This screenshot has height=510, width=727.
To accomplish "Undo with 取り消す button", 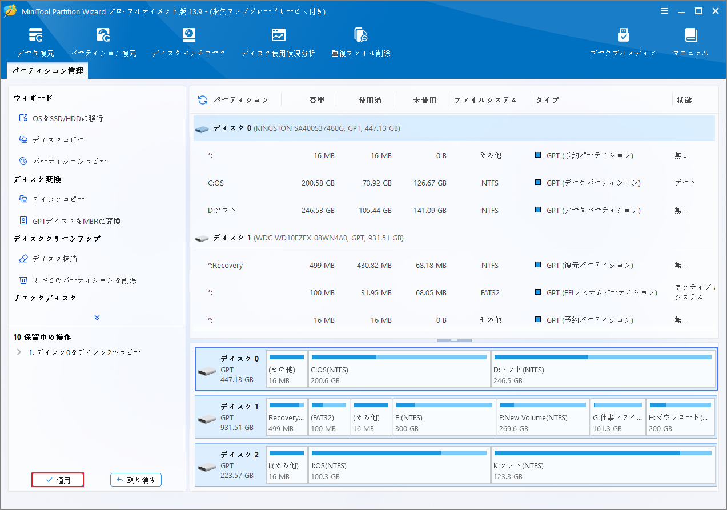I will [x=136, y=480].
